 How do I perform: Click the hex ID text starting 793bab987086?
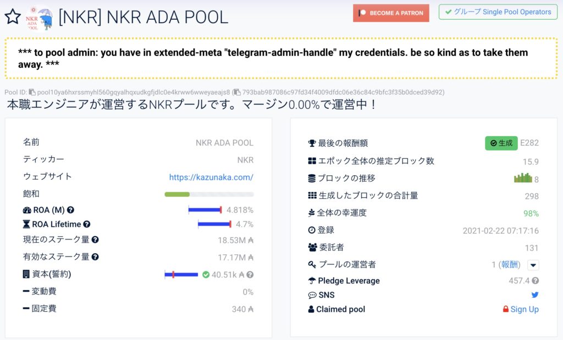point(342,92)
